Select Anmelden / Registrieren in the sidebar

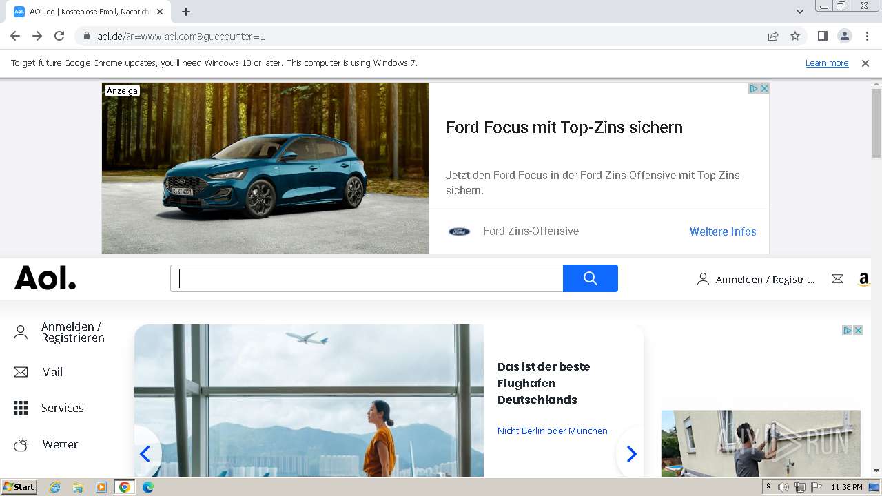click(73, 332)
